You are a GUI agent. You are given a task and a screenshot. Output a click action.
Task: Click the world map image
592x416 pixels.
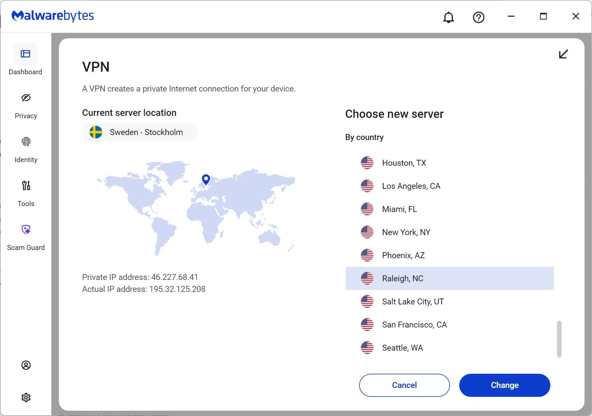tap(196, 208)
